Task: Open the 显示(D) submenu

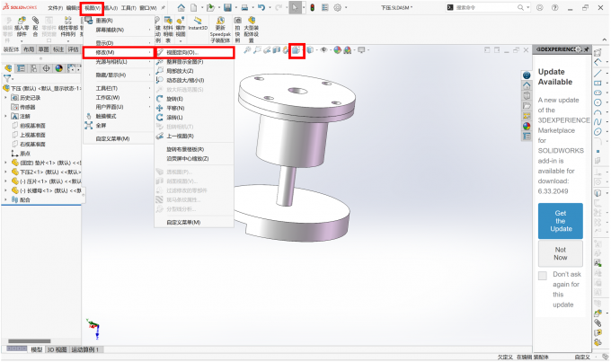Action: (x=119, y=43)
